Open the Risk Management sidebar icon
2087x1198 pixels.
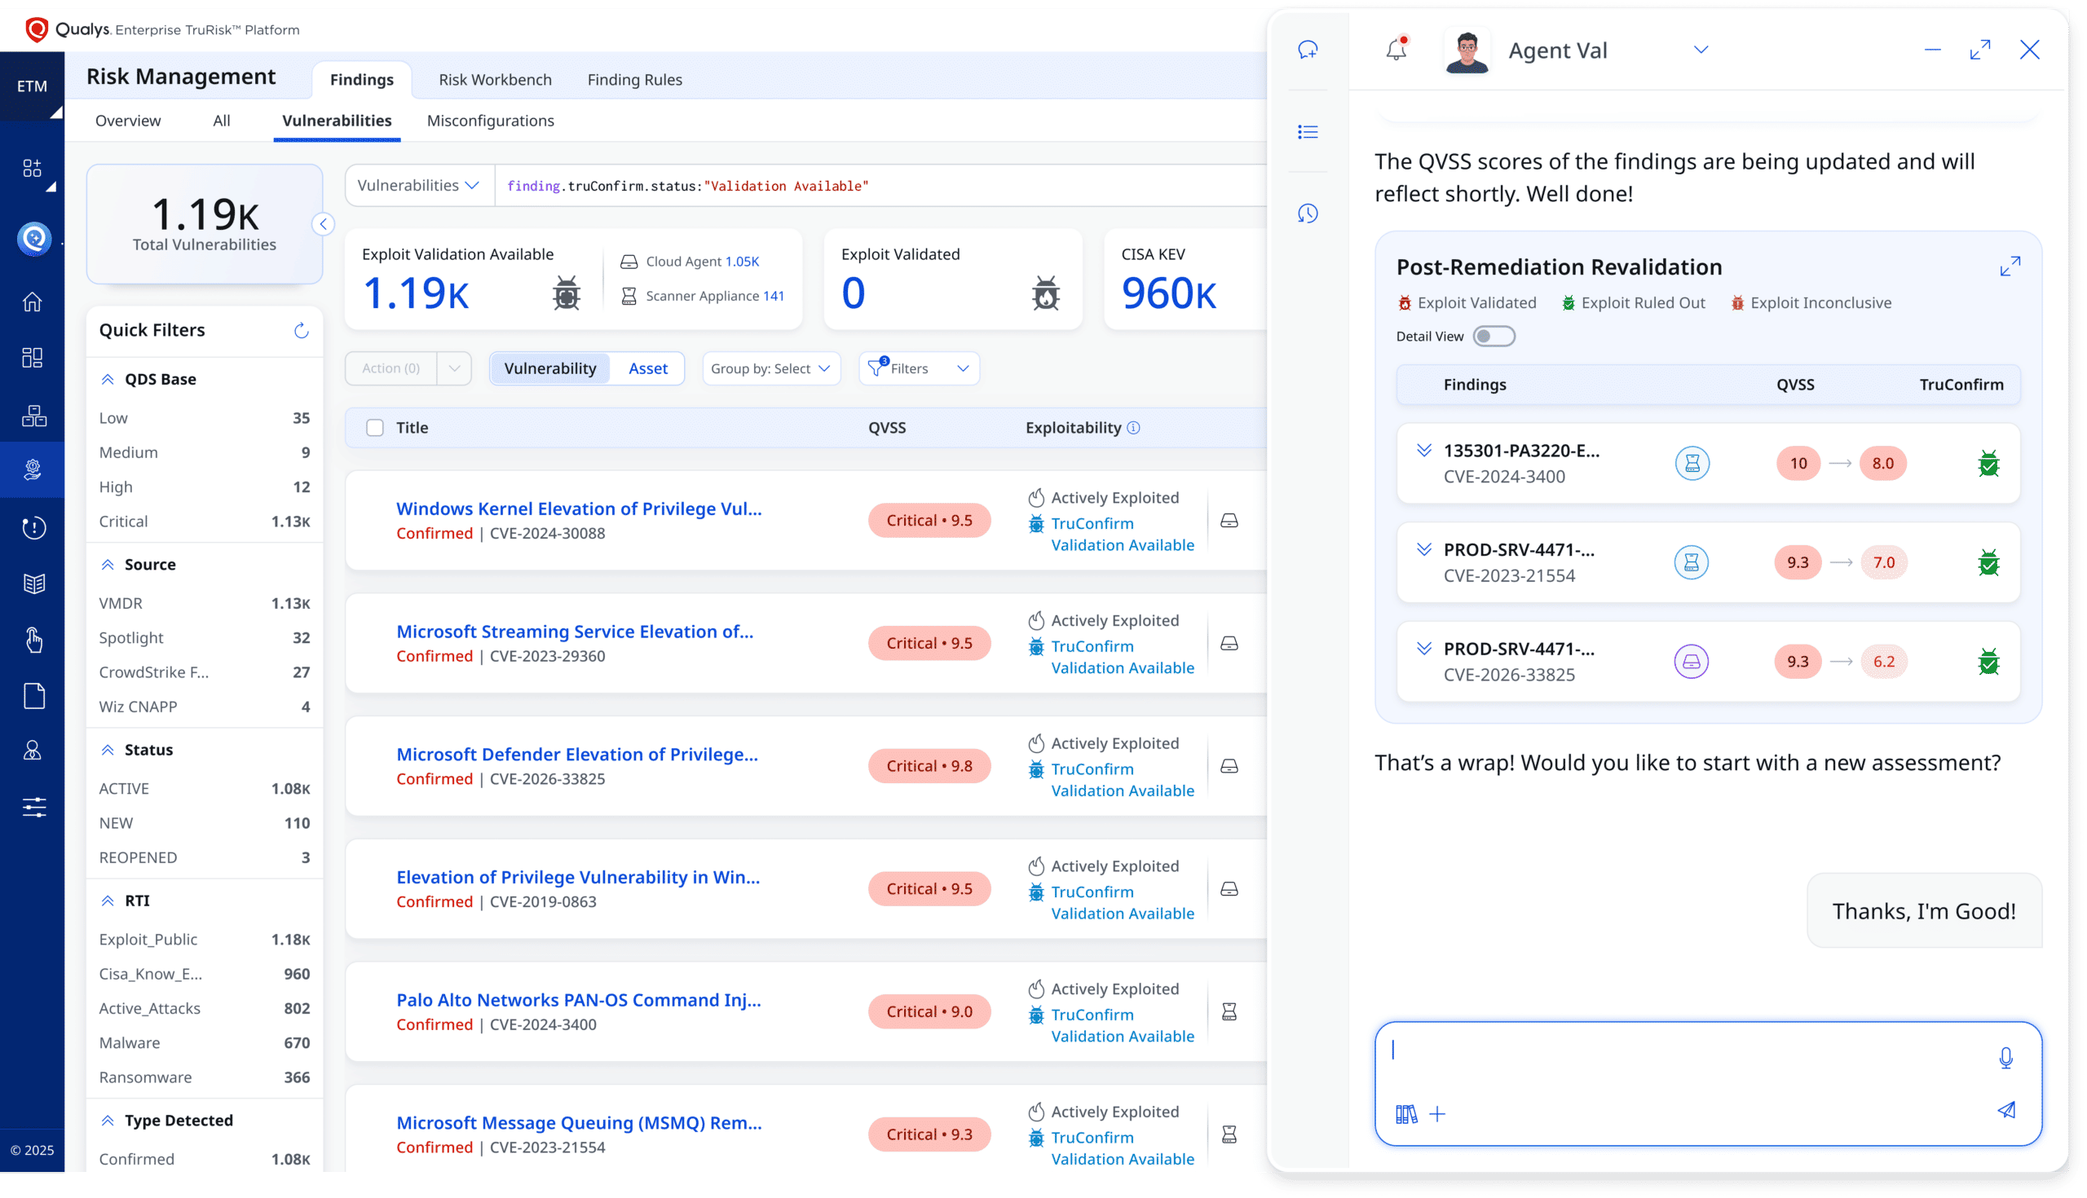pos(32,469)
